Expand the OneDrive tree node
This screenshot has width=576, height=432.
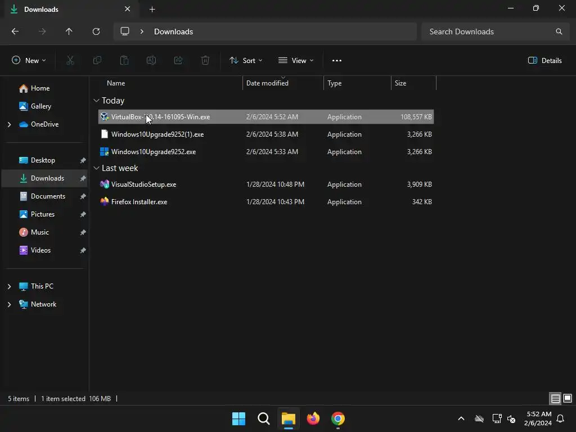click(x=9, y=124)
